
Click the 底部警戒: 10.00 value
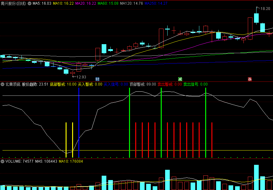pyautogui.click(x=63, y=85)
